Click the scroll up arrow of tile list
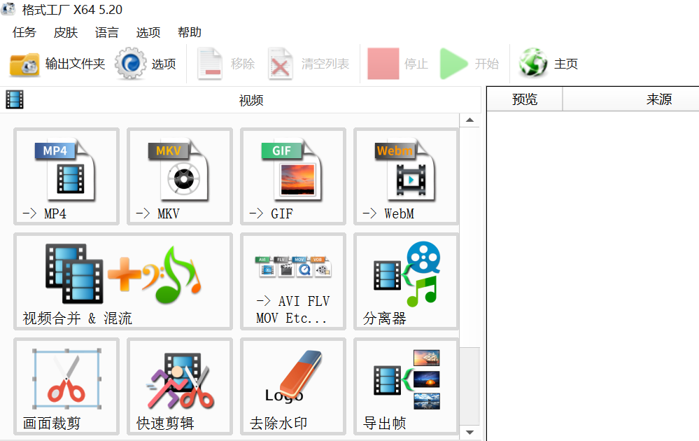This screenshot has width=699, height=441. [469, 120]
